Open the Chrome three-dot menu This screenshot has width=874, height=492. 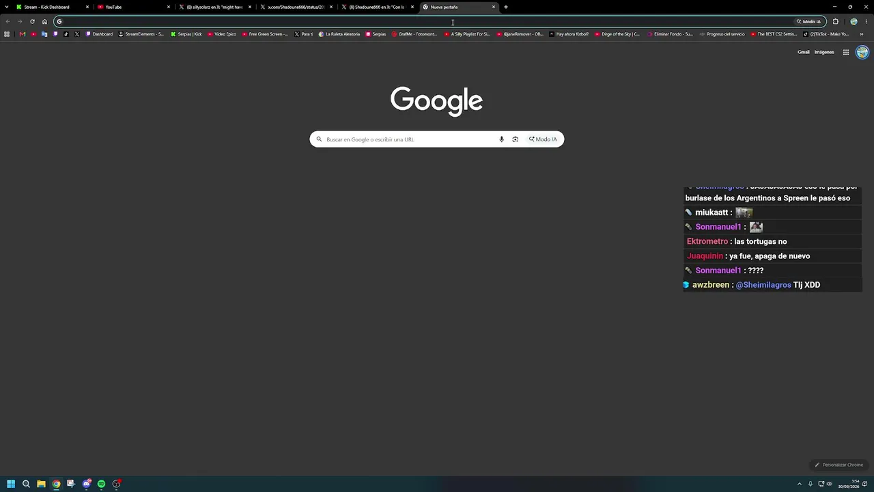866,21
